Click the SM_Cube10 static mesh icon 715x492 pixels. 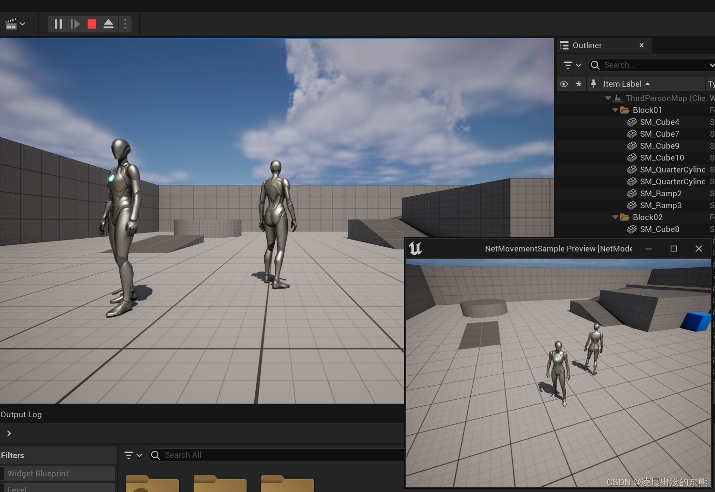coord(632,158)
